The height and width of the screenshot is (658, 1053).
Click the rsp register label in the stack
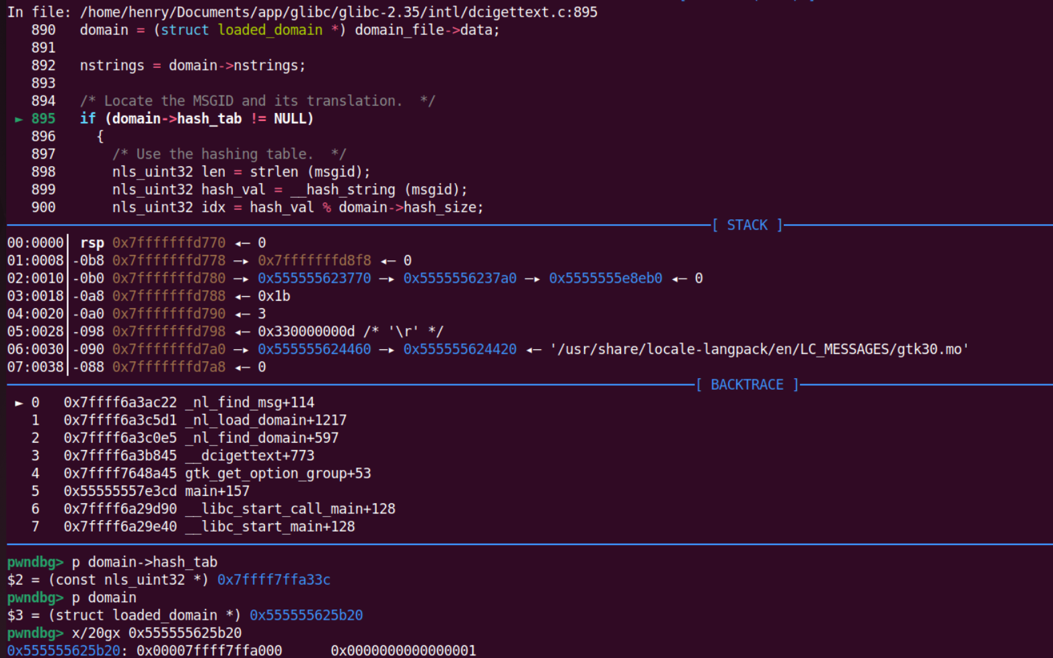point(92,243)
